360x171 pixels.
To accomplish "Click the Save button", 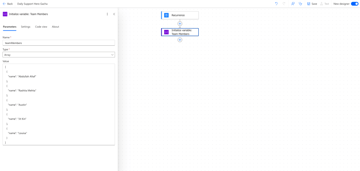I will 312,4.
